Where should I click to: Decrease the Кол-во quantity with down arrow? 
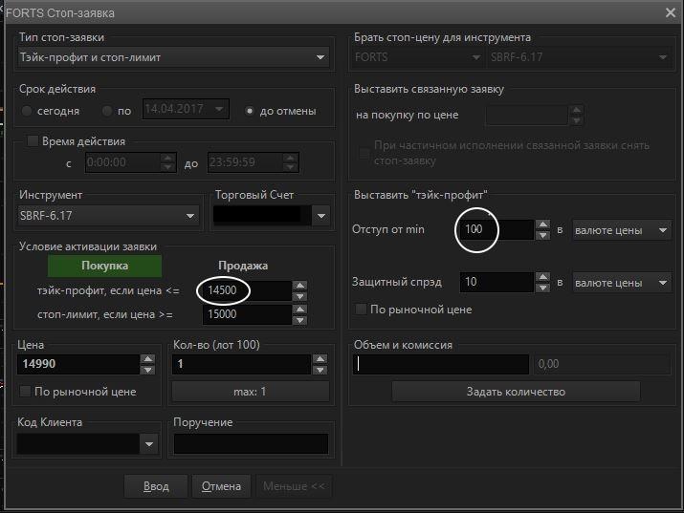click(x=318, y=370)
